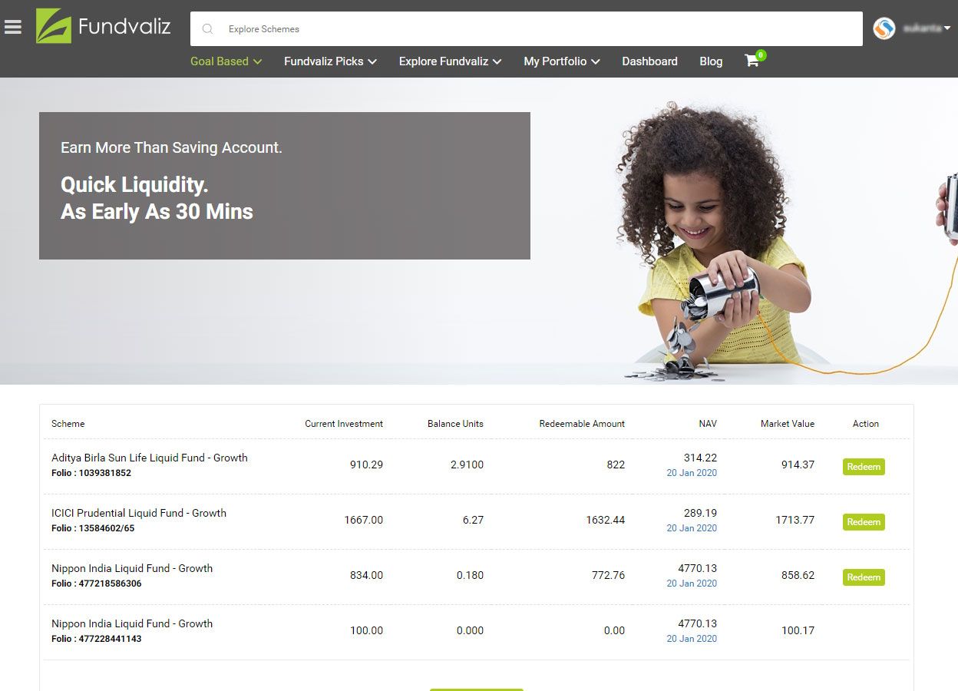This screenshot has width=958, height=691.
Task: Select ICICI Prudential Liquid Fund name
Action: pos(139,513)
